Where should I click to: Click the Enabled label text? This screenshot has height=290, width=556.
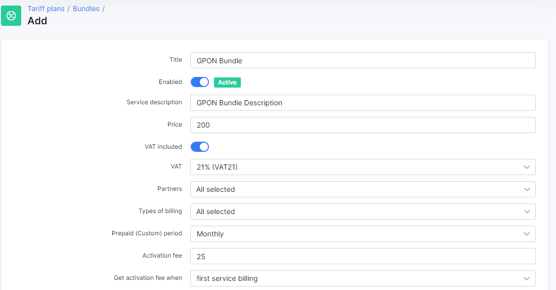[170, 82]
